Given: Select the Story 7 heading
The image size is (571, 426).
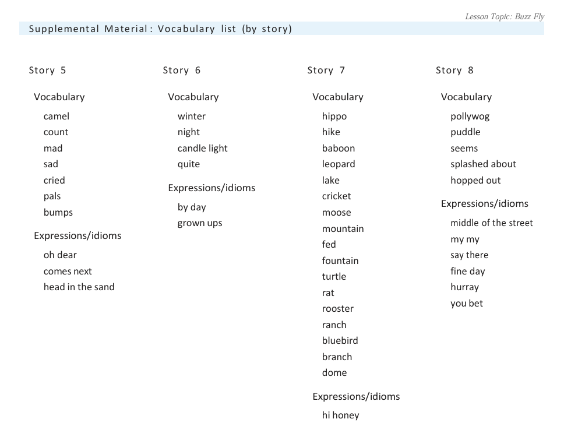Looking at the screenshot, I should [326, 71].
